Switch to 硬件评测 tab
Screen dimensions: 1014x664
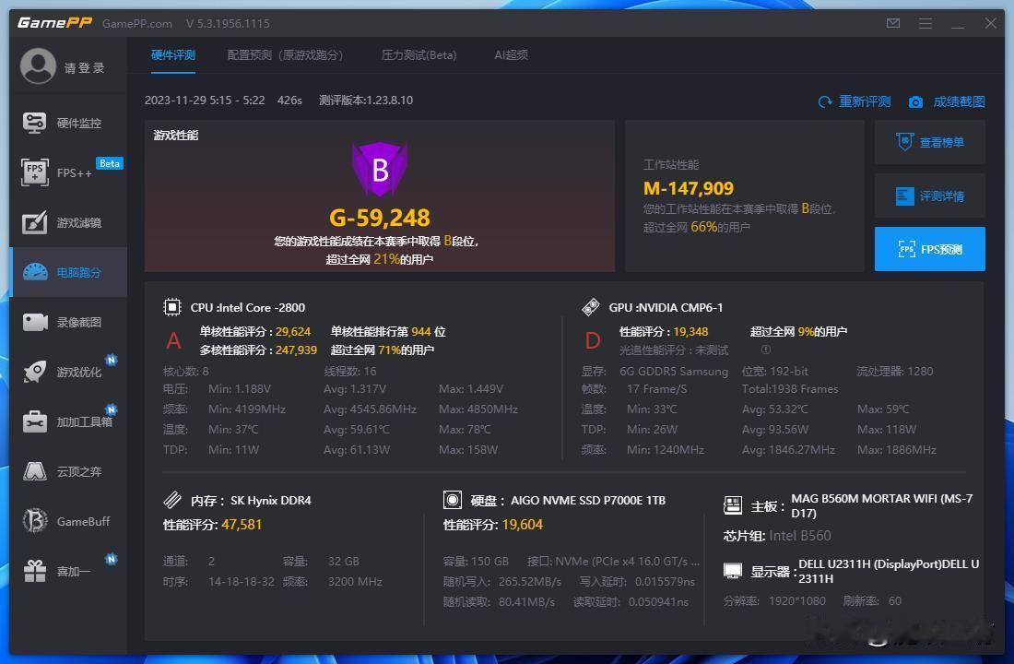click(173, 55)
